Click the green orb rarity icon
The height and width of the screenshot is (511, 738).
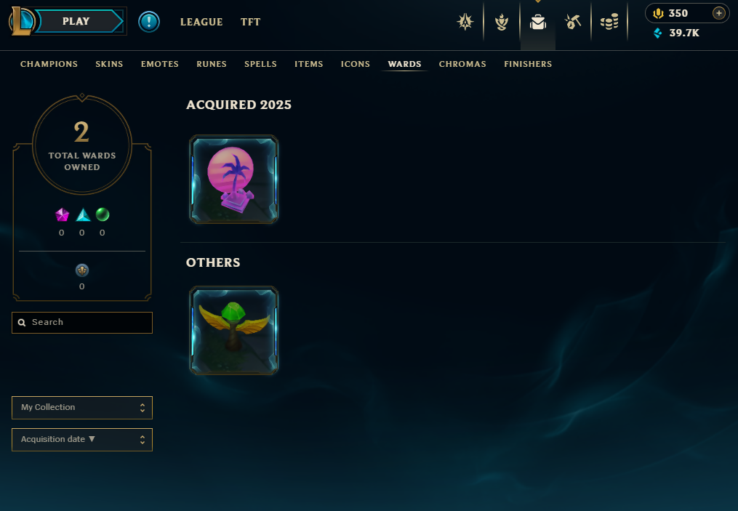[103, 214]
